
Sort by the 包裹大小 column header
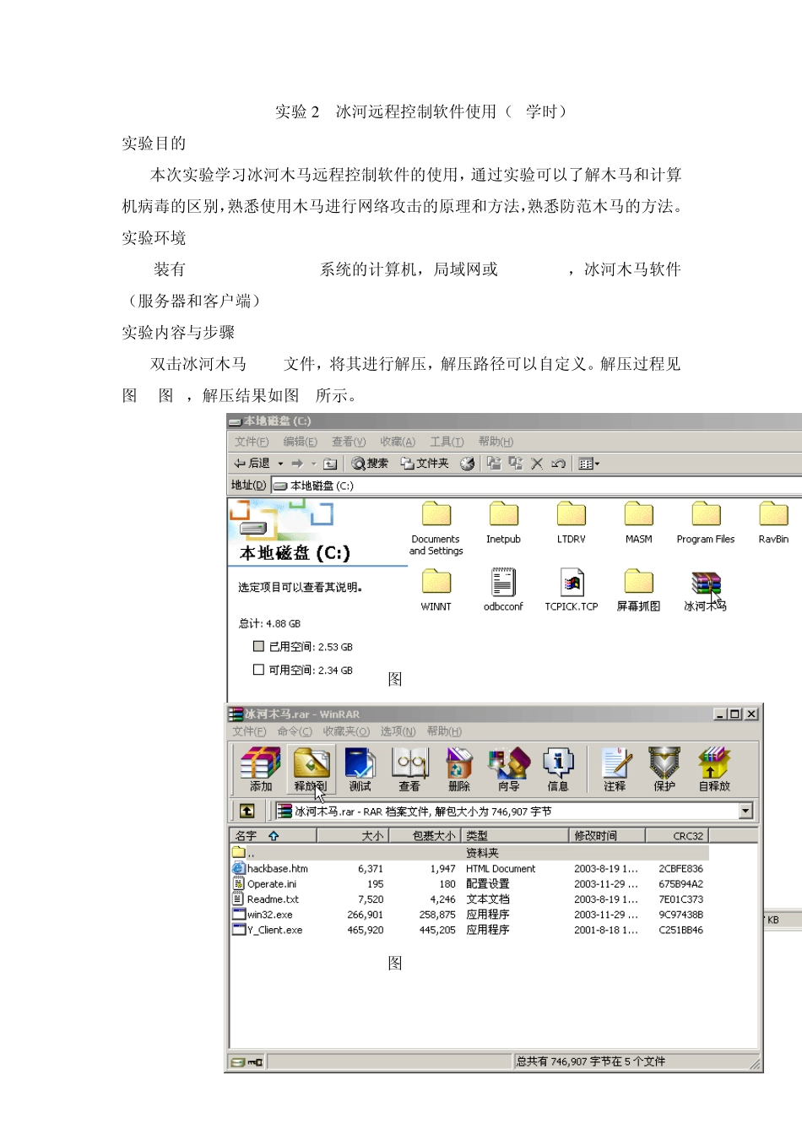point(425,835)
